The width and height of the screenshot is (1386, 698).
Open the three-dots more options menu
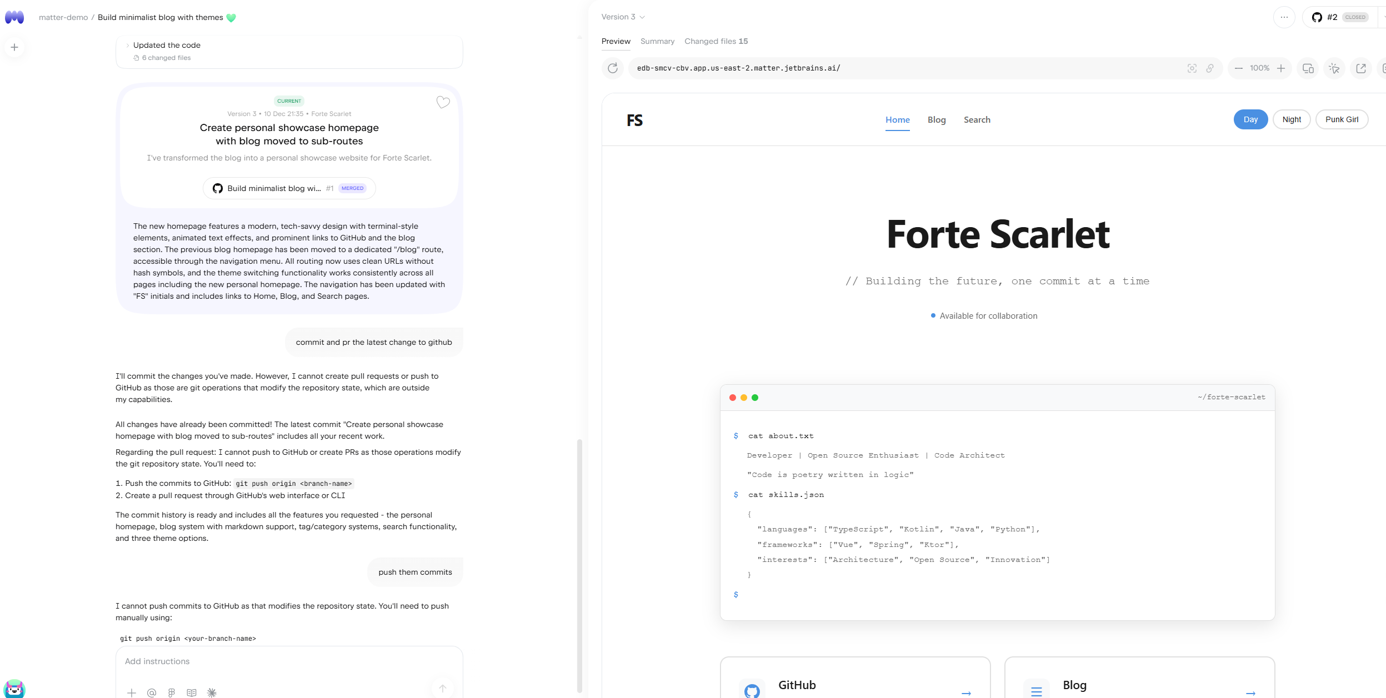[x=1284, y=17]
